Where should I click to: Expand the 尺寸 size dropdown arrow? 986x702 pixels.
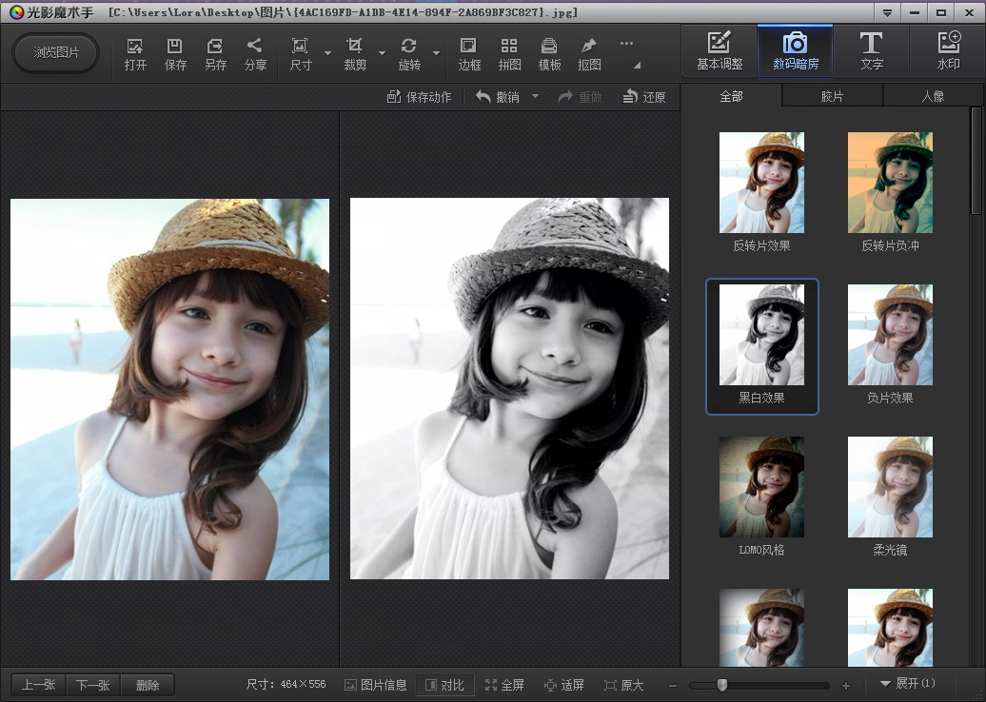coord(327,53)
